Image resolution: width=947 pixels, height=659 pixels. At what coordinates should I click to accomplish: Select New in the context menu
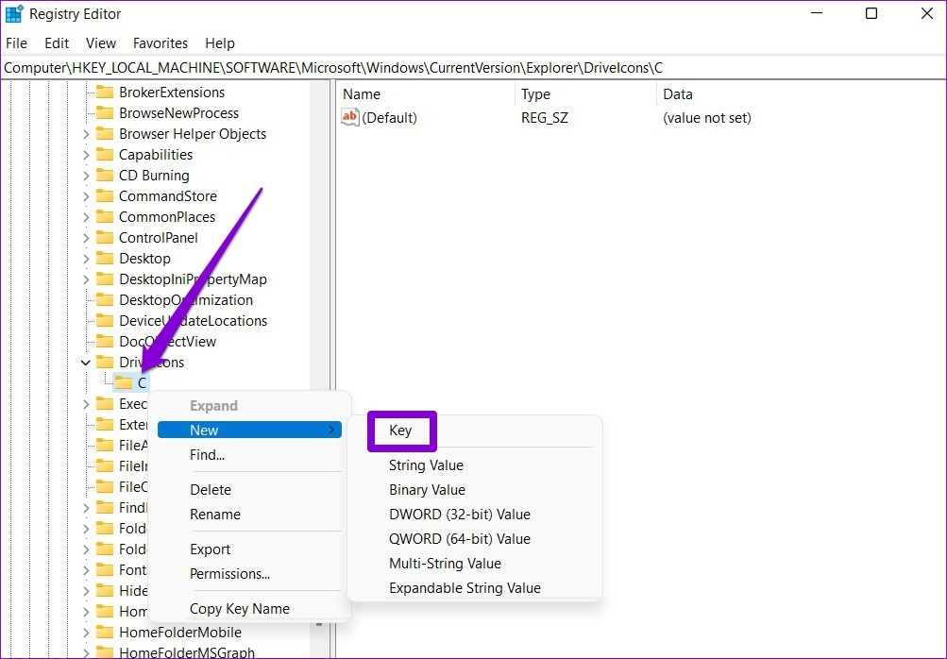[249, 431]
